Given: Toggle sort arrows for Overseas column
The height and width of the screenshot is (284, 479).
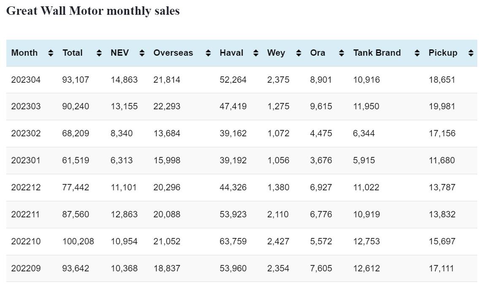Looking at the screenshot, I should click(208, 53).
